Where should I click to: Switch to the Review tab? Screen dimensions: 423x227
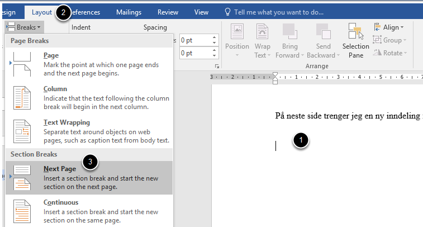coord(168,12)
